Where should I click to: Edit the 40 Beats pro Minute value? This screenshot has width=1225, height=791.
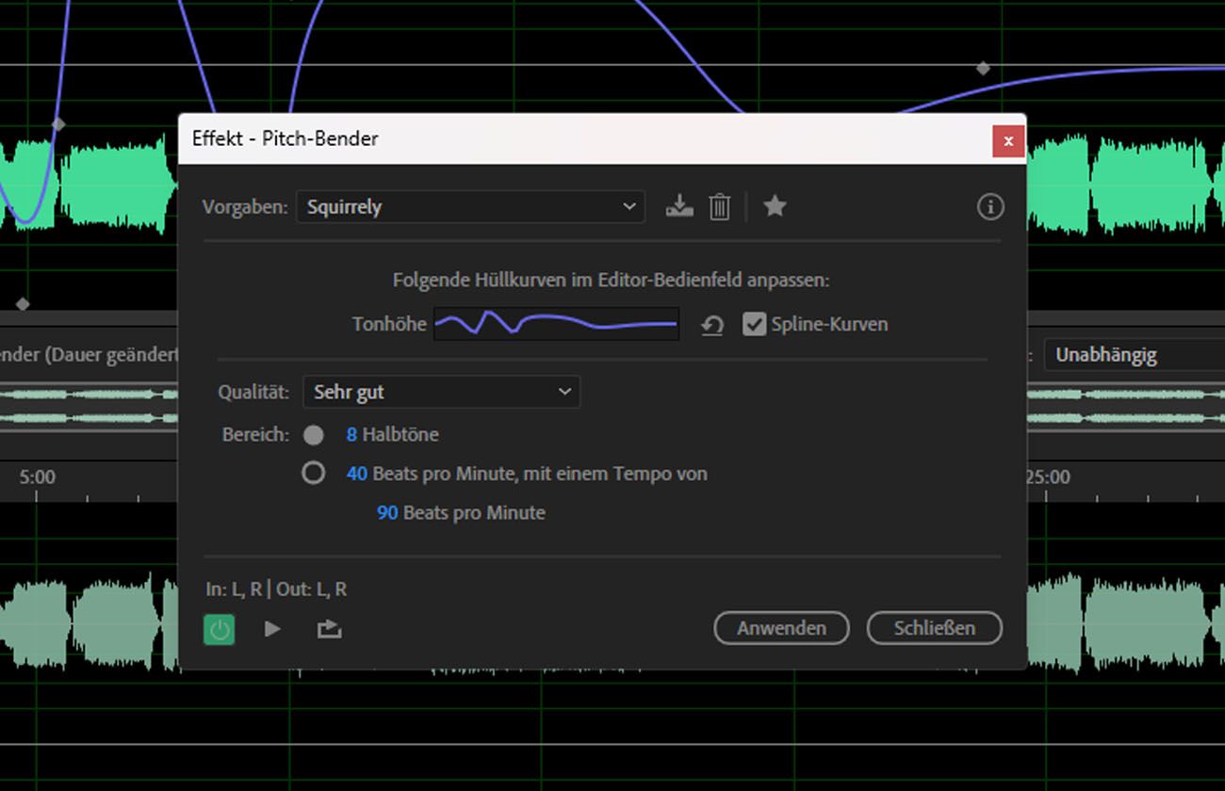coord(356,474)
